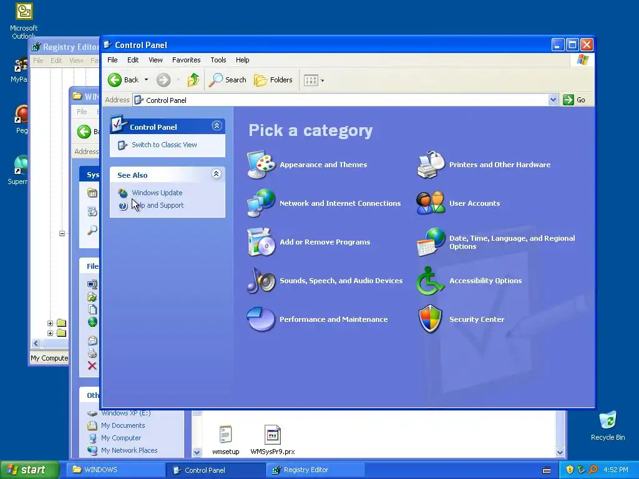Expand the upper plus folder in Registry Editor
This screenshot has width=639, height=479.
click(x=50, y=324)
